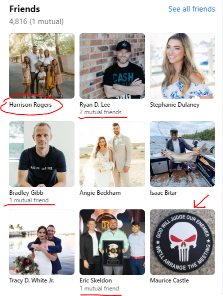The height and width of the screenshot is (296, 223).
Task: View Ryan D. Lee's 2 mutual friends
Action: pos(100,112)
